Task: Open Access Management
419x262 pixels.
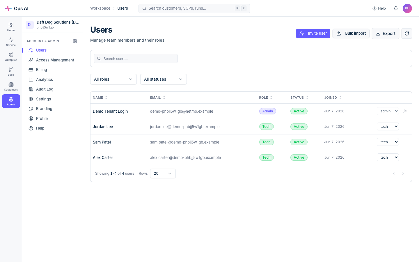Action: [x=52, y=60]
